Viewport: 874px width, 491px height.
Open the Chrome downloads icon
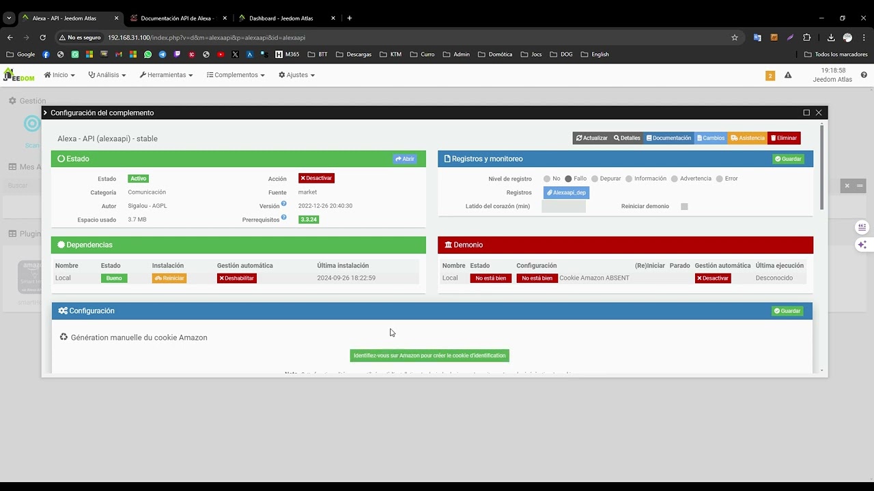coord(831,38)
